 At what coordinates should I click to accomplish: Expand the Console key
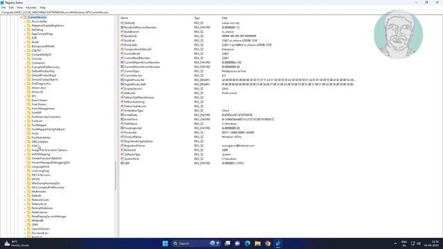point(25,59)
